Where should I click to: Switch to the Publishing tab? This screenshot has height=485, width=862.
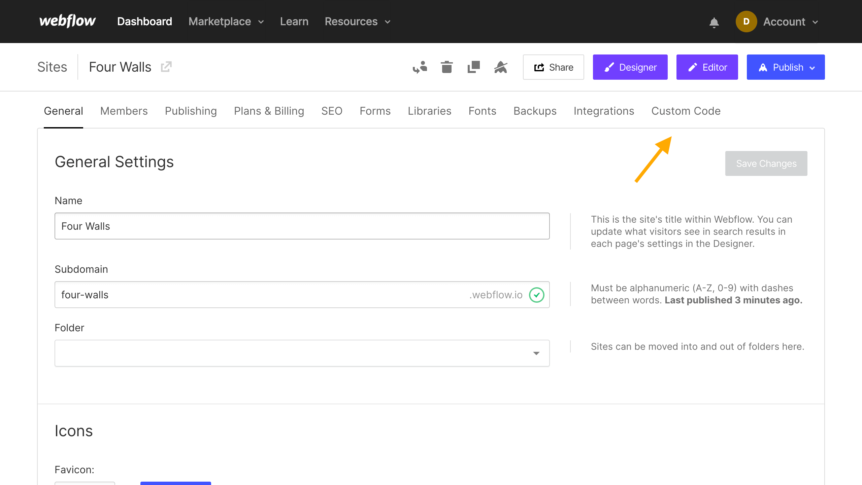(191, 111)
